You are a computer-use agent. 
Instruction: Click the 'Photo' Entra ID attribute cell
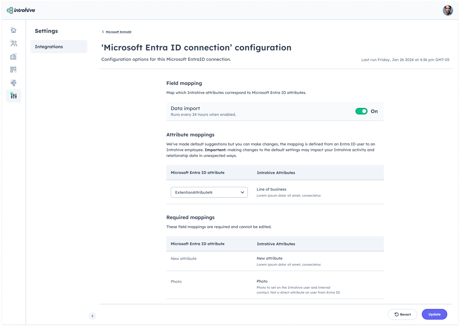click(176, 282)
